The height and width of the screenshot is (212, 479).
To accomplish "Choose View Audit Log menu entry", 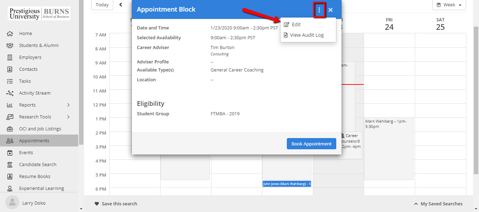I will tap(306, 35).
